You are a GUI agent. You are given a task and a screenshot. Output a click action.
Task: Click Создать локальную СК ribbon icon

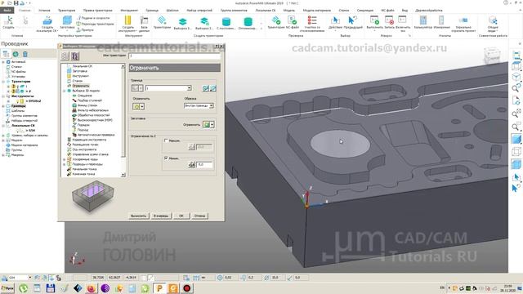tap(47, 21)
